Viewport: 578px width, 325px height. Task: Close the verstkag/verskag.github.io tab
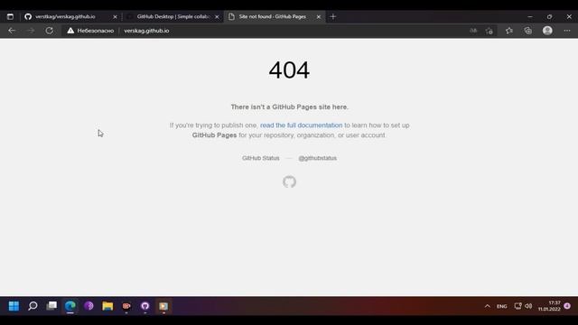pos(115,17)
